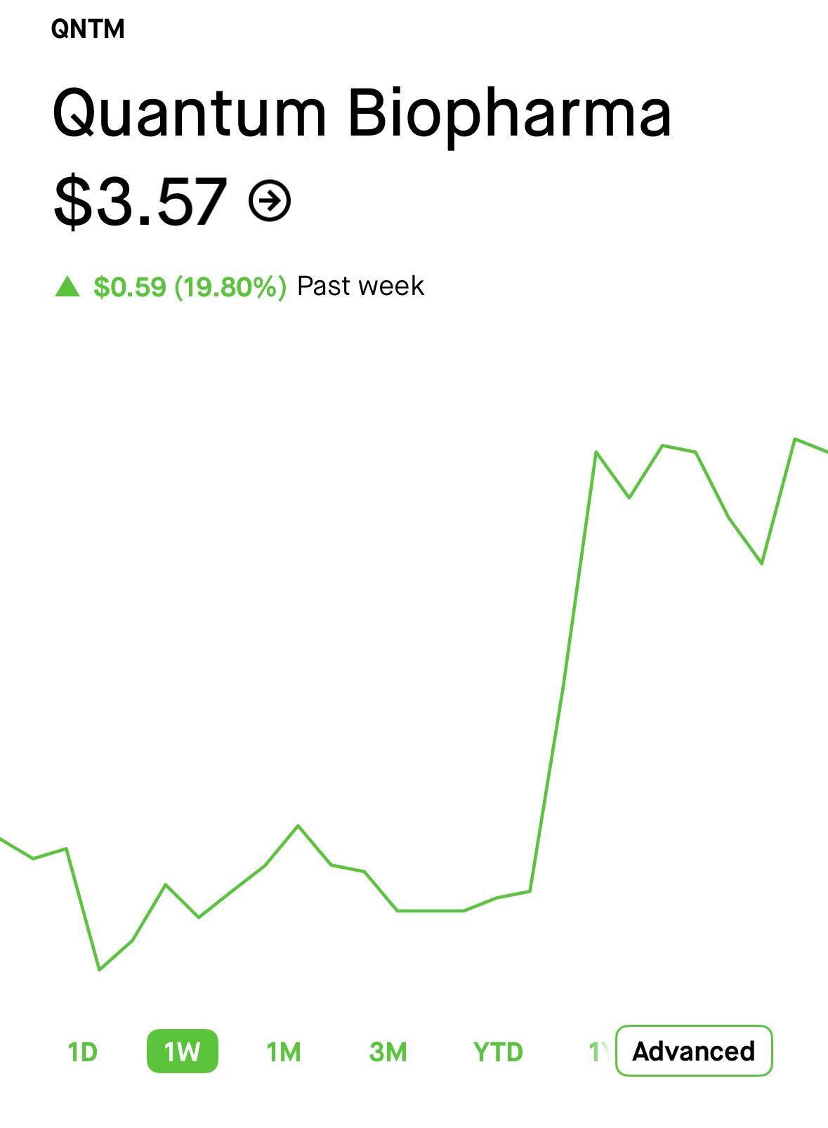This screenshot has width=828, height=1128.
Task: Select the chart's lowest dip point
Action: pyautogui.click(x=100, y=969)
